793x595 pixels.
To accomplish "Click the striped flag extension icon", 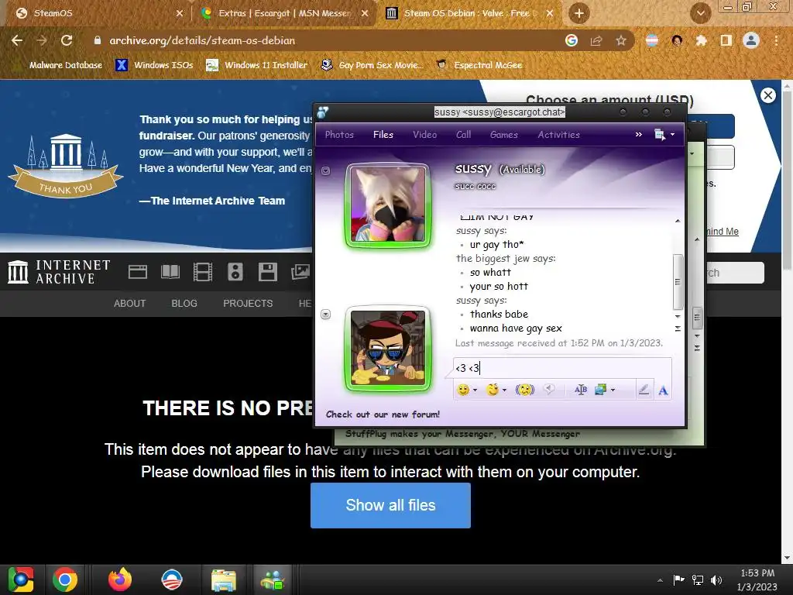I will point(652,40).
